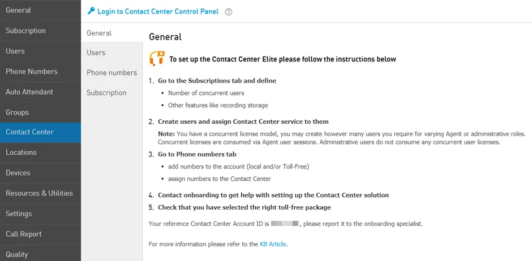
Task: Open Locations in the sidebar
Action: pyautogui.click(x=40, y=153)
